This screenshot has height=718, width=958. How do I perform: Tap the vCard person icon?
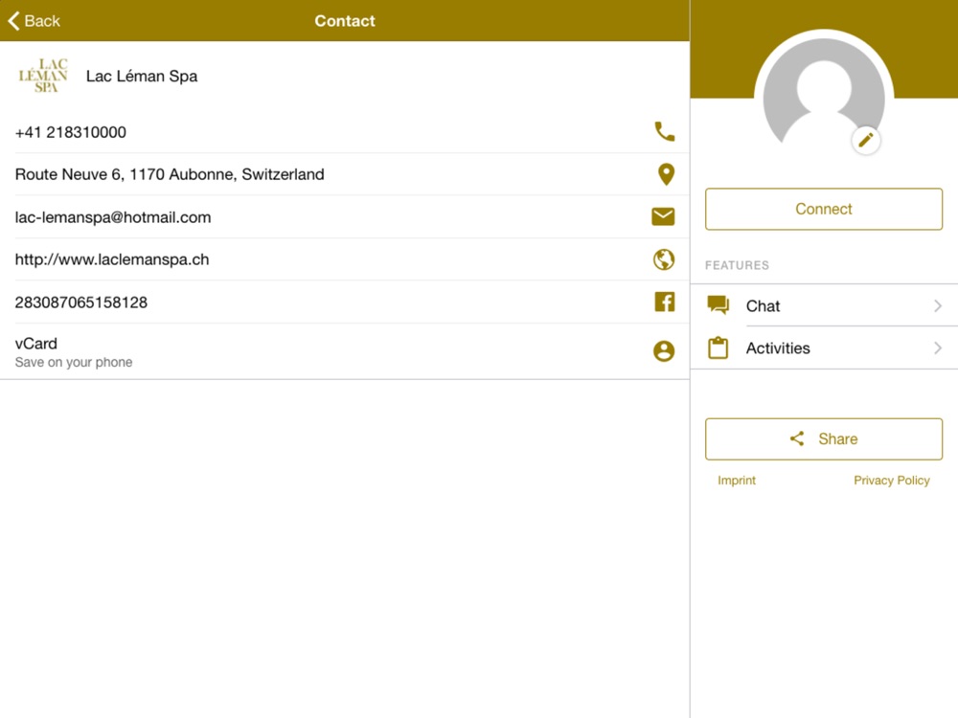[x=664, y=351]
